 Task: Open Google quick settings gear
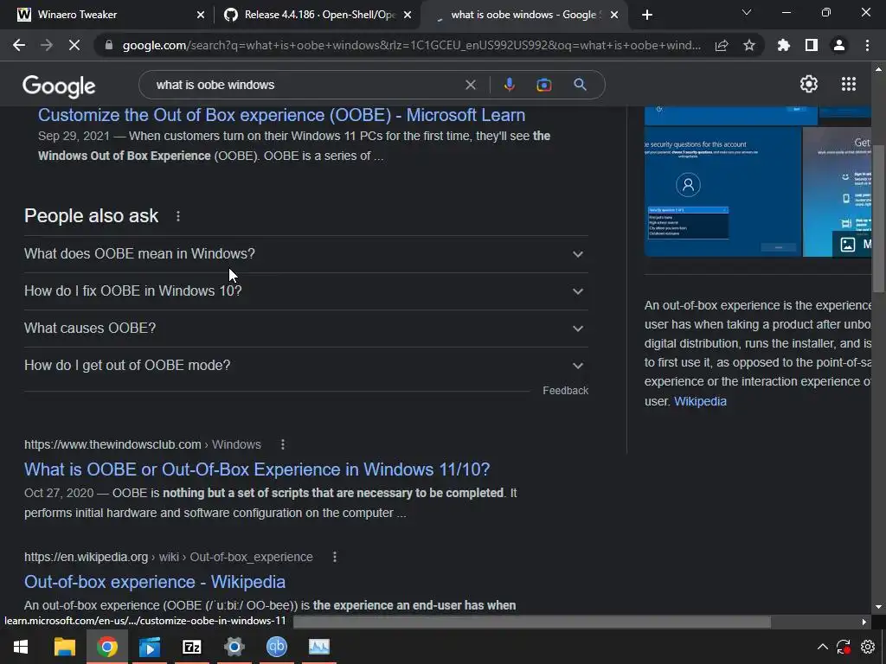point(809,84)
